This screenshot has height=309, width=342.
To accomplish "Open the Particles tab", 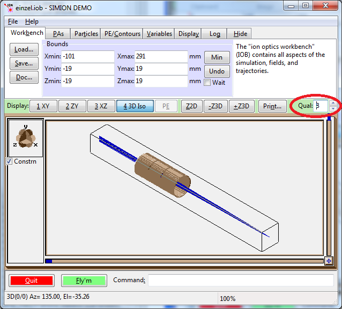I will [86, 34].
